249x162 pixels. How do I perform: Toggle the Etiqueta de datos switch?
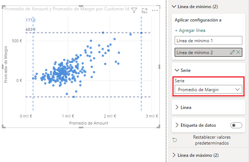pyautogui.click(x=236, y=125)
